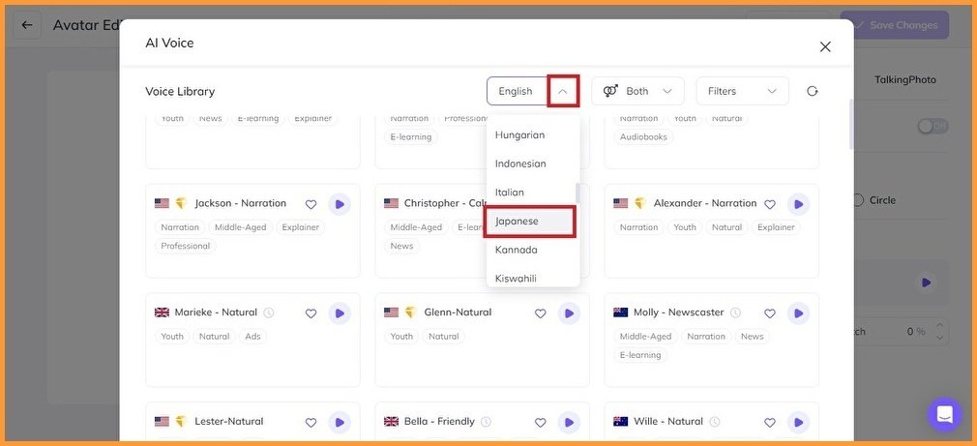Select the Circle shape radio button
The image size is (977, 446).
coord(858,200)
